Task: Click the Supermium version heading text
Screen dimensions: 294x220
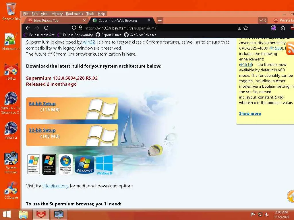Action: pyautogui.click(x=62, y=78)
